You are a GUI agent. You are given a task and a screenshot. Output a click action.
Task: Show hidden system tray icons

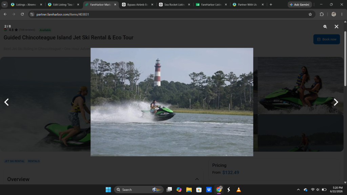tap(298, 190)
